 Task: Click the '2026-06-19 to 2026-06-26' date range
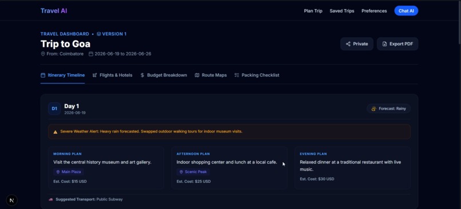click(123, 54)
